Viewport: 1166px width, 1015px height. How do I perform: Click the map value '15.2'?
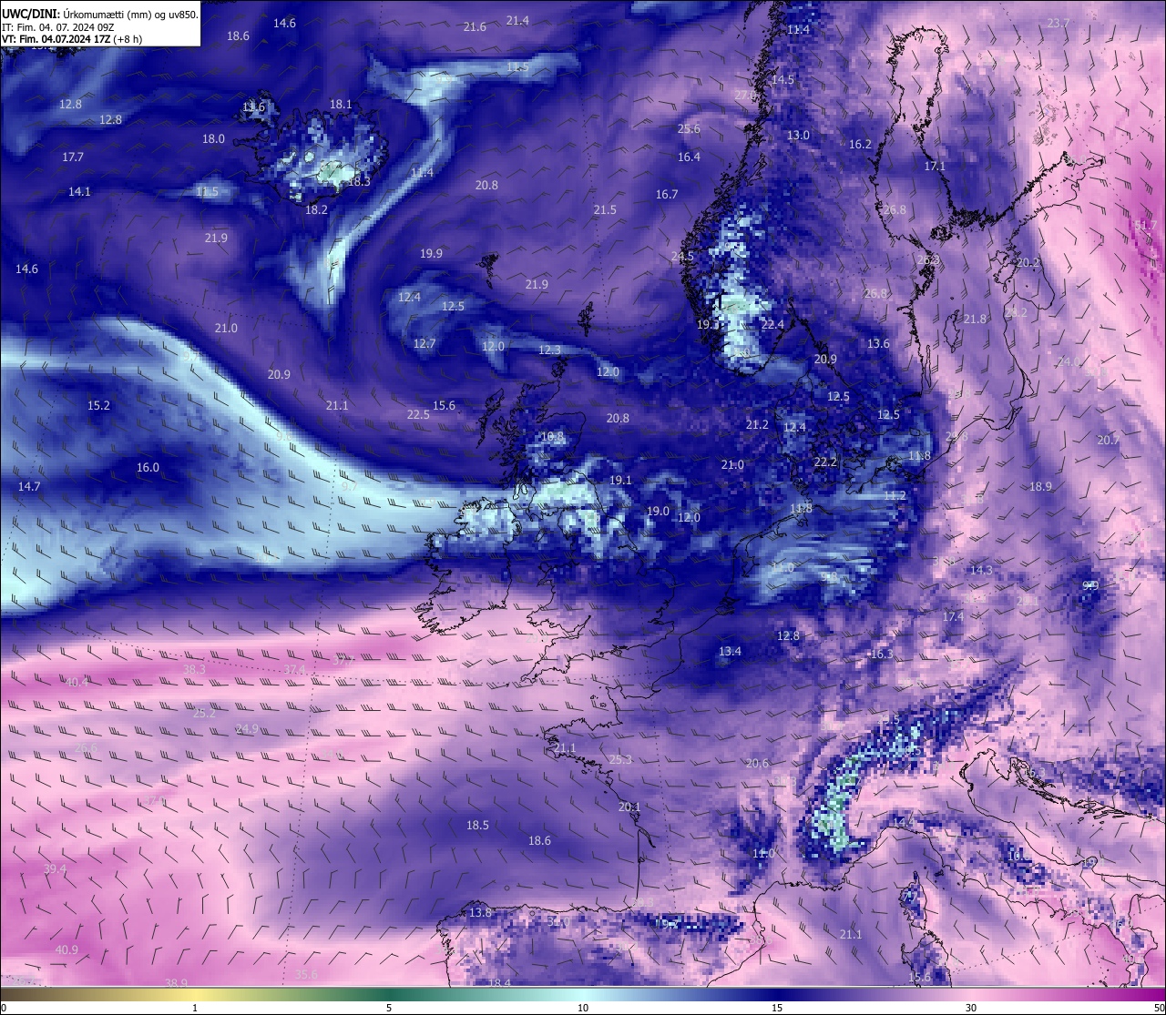[98, 405]
